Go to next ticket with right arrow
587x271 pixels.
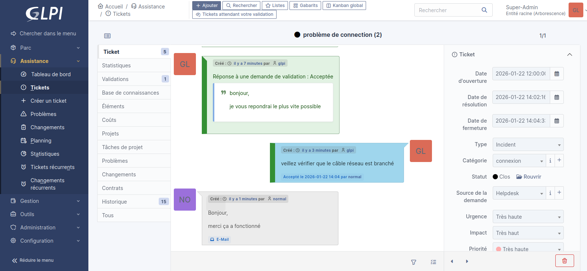coord(467,261)
